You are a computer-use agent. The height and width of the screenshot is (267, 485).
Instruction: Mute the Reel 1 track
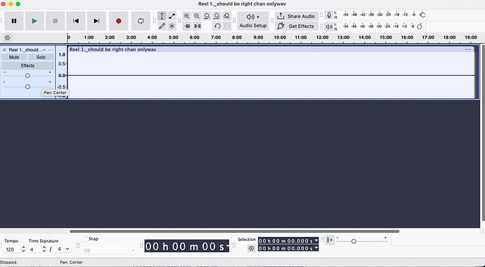coord(14,57)
